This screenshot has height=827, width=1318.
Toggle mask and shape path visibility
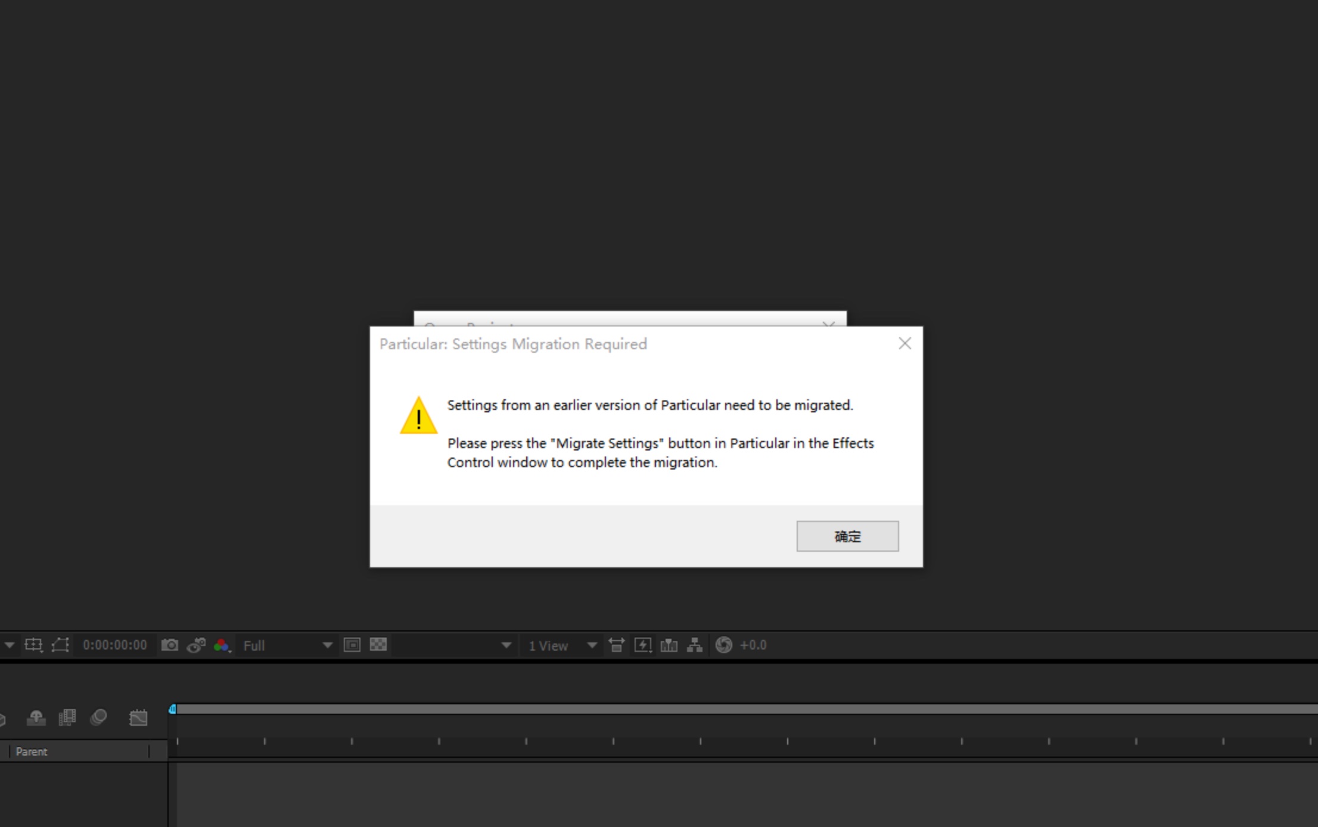pyautogui.click(x=60, y=645)
